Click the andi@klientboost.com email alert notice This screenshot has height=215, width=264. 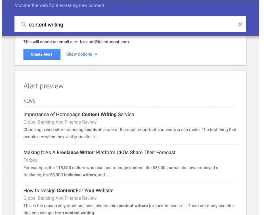[76, 42]
